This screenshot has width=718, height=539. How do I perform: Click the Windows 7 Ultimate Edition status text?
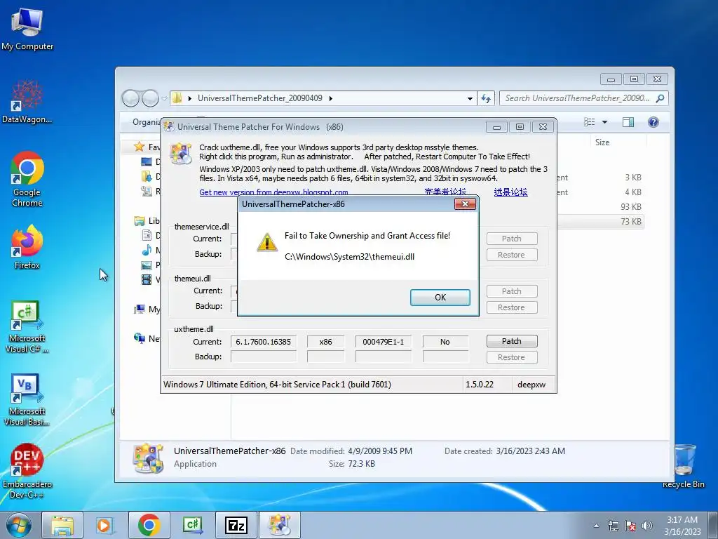277,385
